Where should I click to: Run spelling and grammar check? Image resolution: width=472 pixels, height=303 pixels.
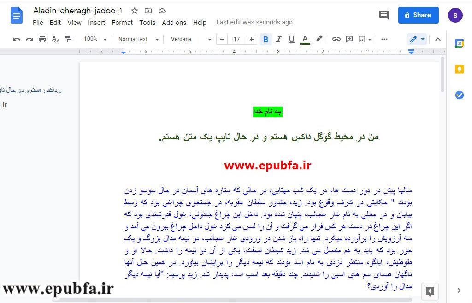pos(55,39)
